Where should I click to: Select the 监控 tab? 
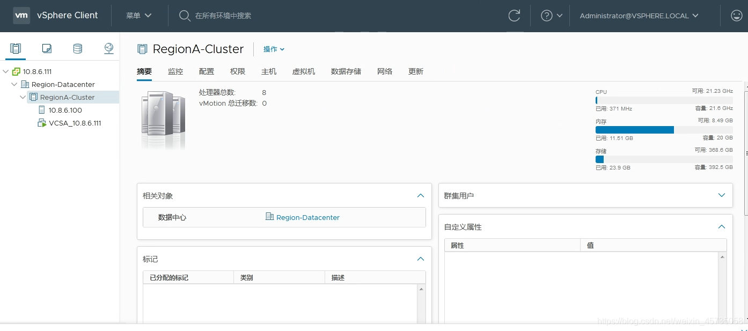pos(175,71)
